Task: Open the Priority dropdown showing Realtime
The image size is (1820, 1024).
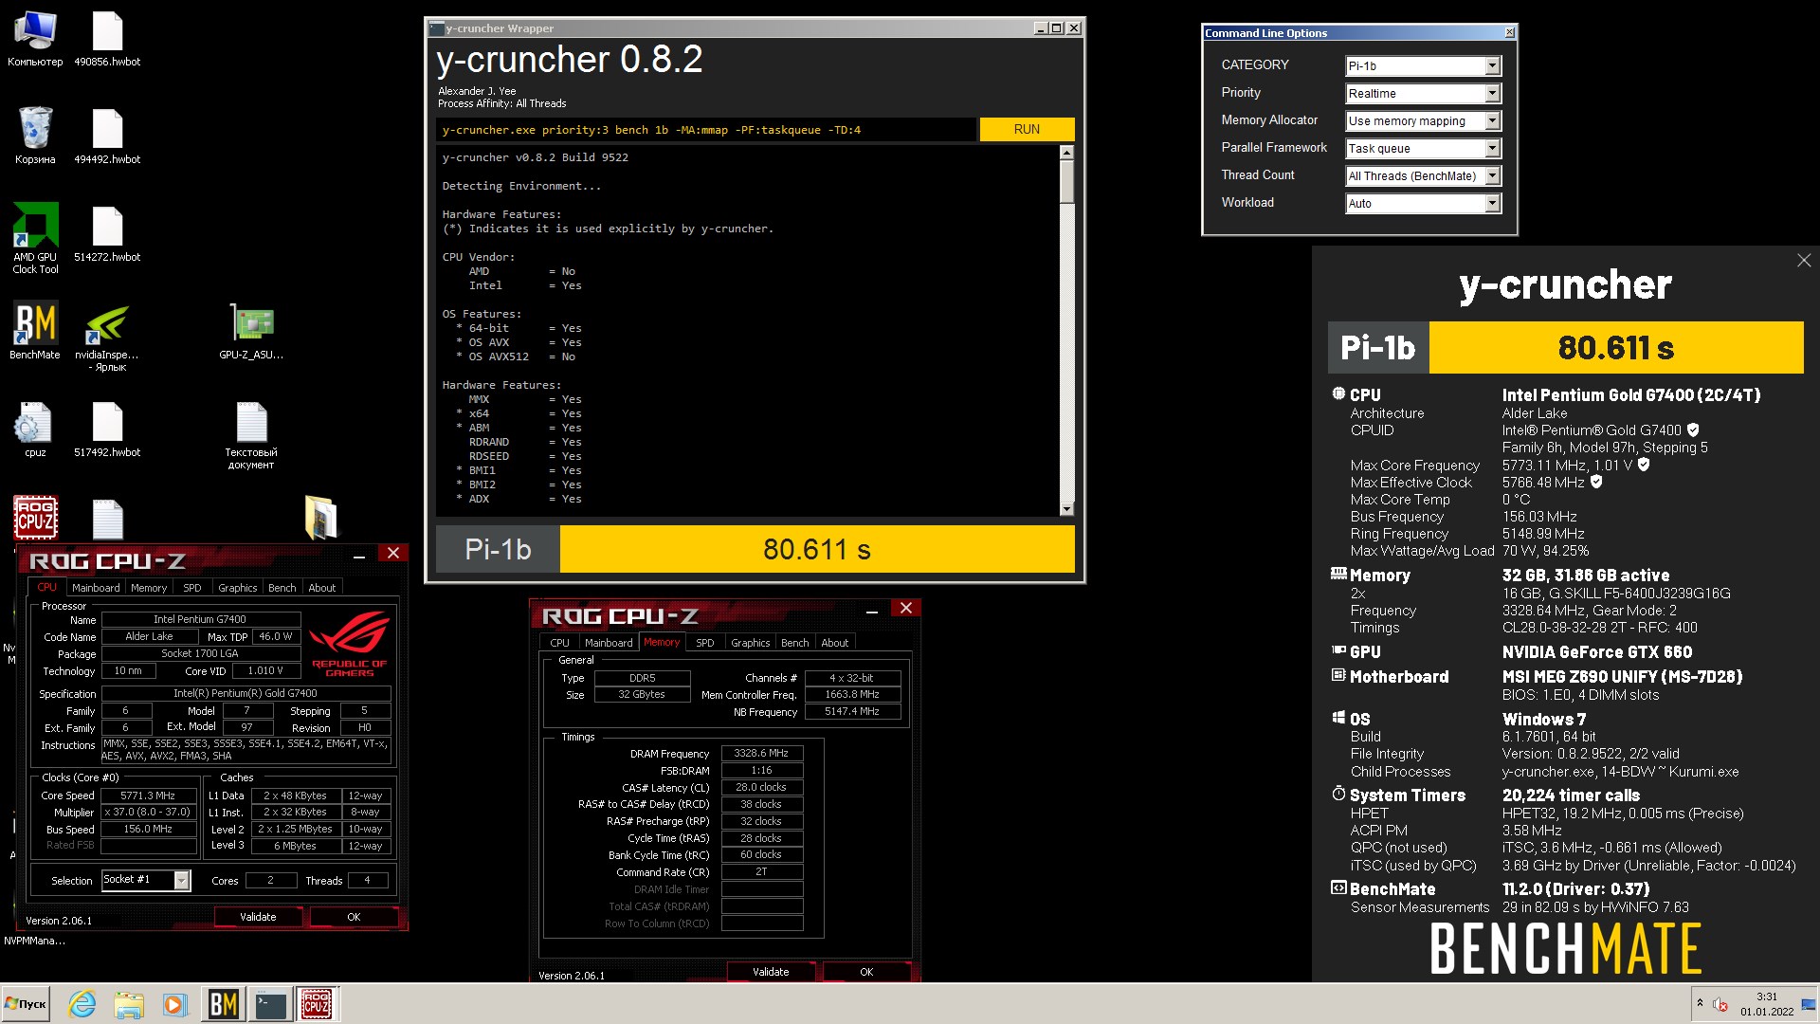Action: pos(1423,93)
